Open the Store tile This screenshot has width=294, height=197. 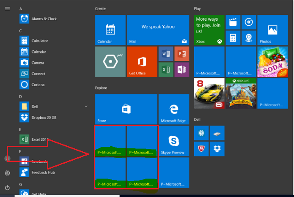tap(126, 109)
